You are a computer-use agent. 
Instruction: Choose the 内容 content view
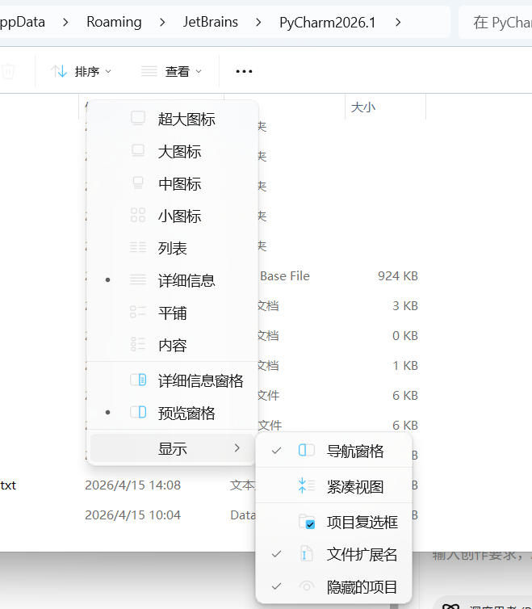click(x=173, y=345)
